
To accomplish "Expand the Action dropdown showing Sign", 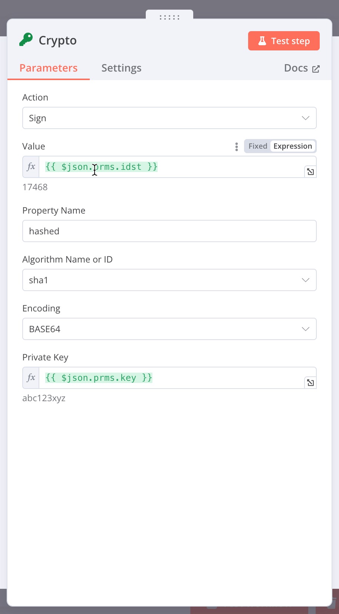I will click(169, 118).
